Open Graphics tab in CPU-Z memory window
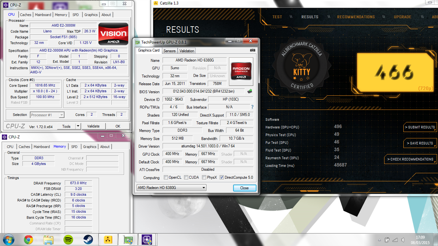 [90, 147]
